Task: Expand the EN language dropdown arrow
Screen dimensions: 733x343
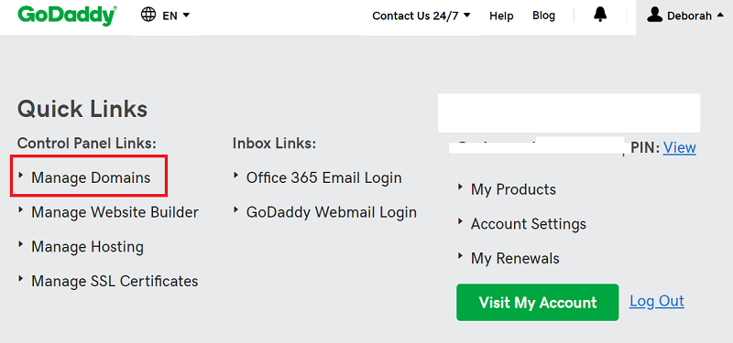Action: (186, 16)
